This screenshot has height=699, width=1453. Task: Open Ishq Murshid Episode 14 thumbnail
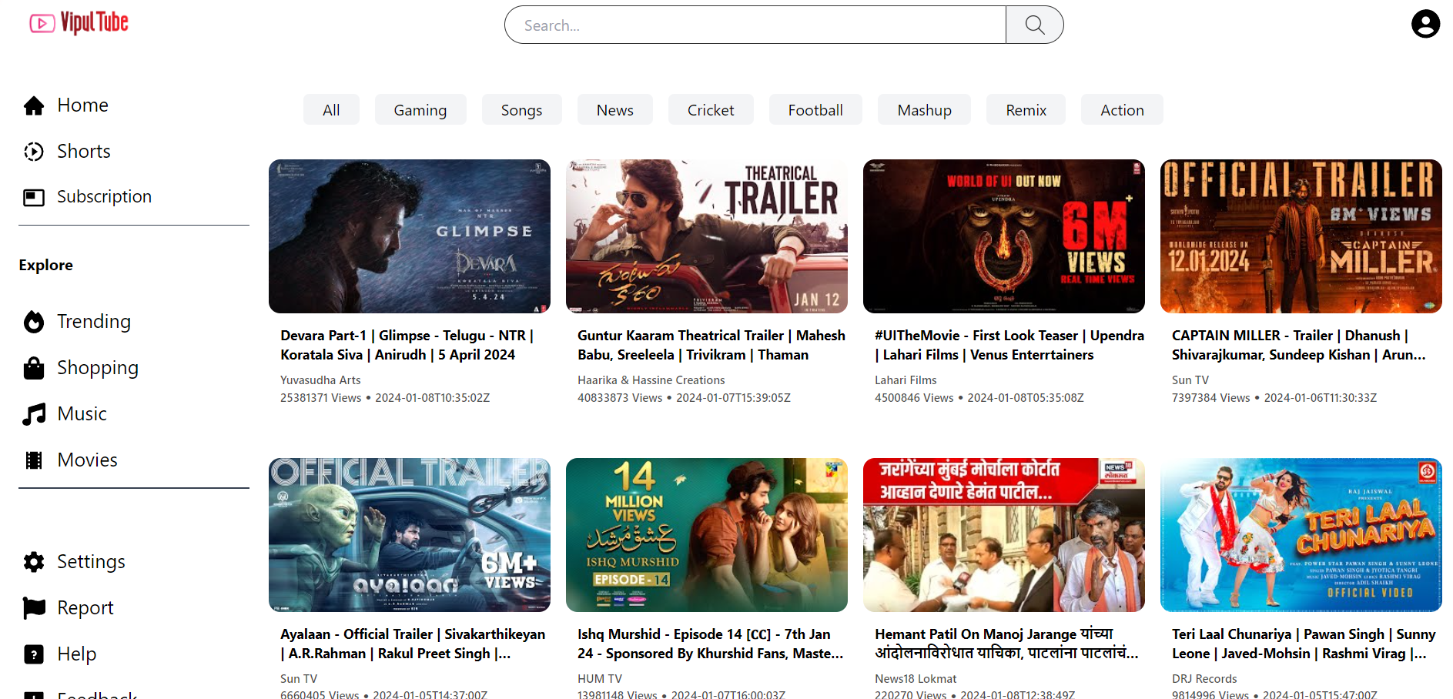point(707,535)
